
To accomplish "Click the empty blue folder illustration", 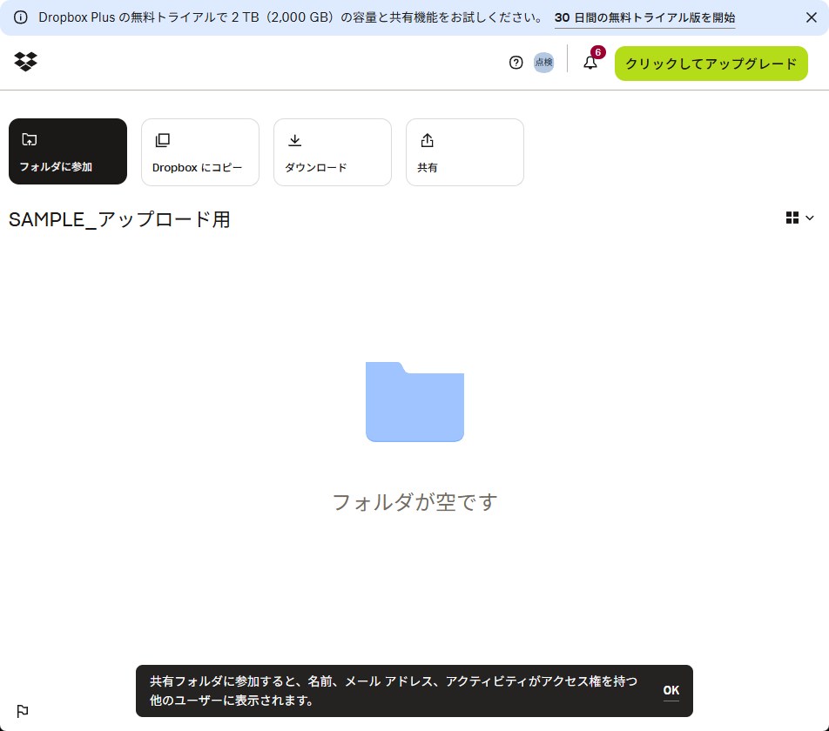I will pyautogui.click(x=414, y=401).
